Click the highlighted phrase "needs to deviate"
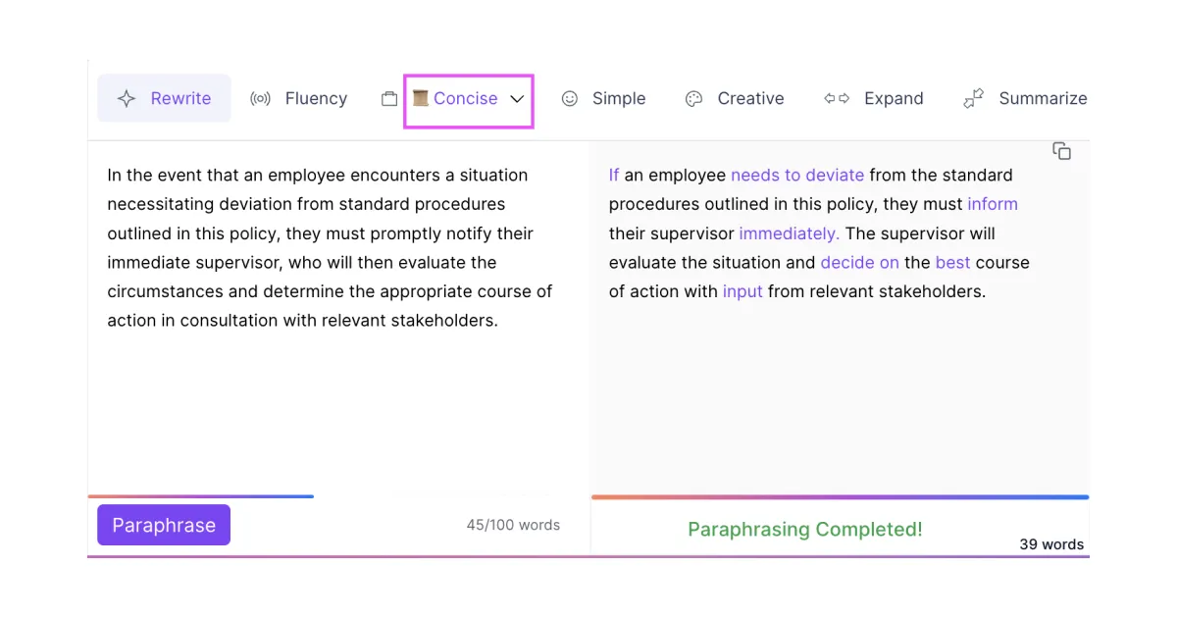This screenshot has width=1177, height=618. coord(797,175)
